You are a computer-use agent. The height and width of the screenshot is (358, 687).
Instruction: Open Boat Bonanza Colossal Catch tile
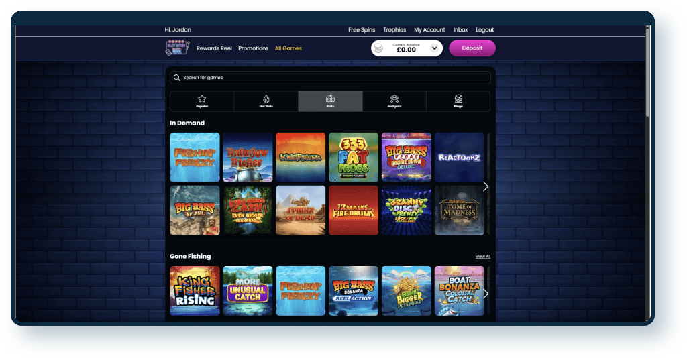(459, 291)
